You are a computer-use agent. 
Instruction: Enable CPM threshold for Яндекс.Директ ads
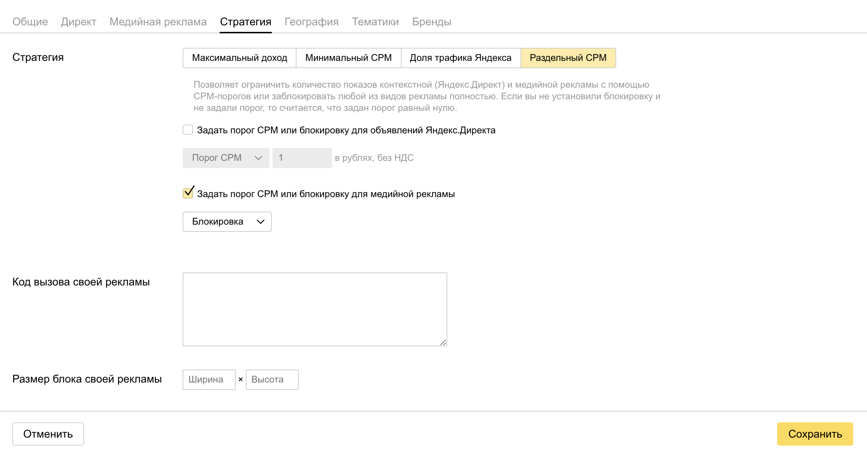[188, 130]
